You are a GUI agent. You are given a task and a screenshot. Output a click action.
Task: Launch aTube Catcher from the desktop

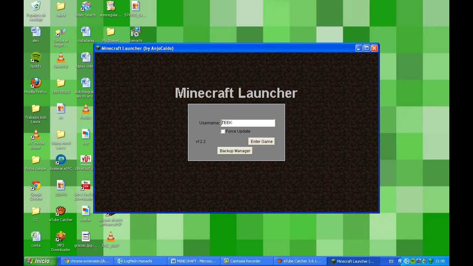61,214
